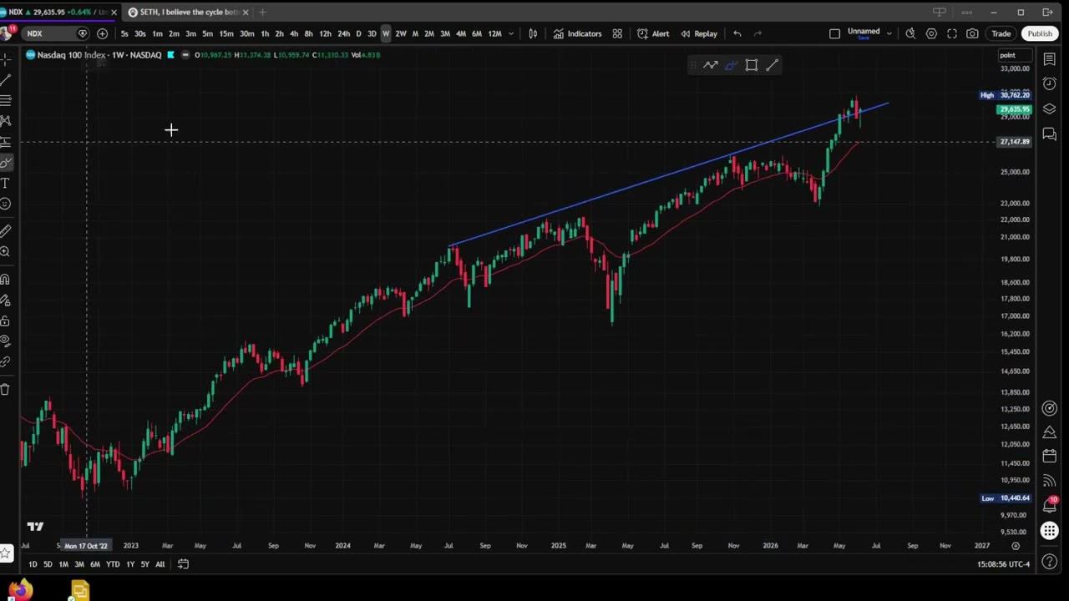The height and width of the screenshot is (601, 1069).
Task: Take a chart snapshot with the camera icon
Action: click(972, 33)
